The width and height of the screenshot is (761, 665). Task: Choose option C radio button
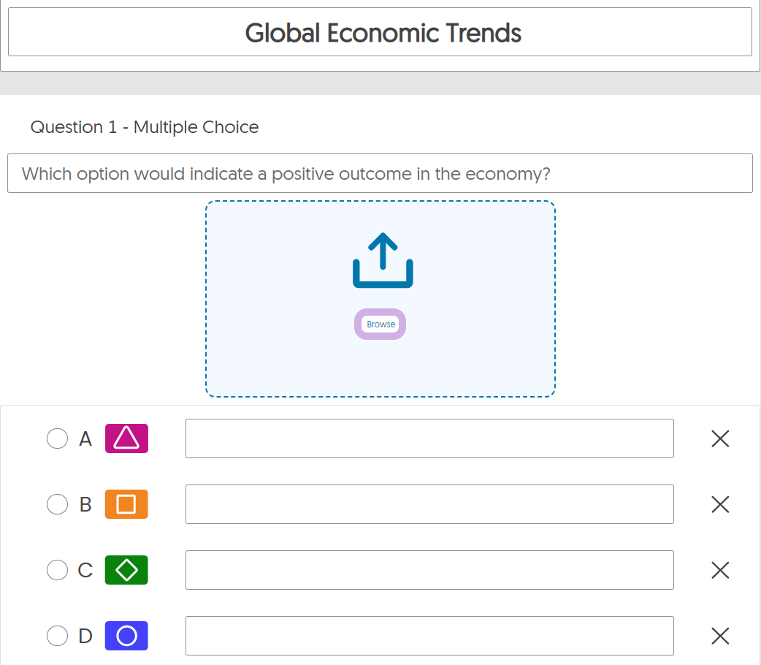point(57,570)
